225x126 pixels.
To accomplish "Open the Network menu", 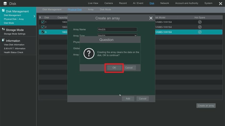I will (165, 3).
